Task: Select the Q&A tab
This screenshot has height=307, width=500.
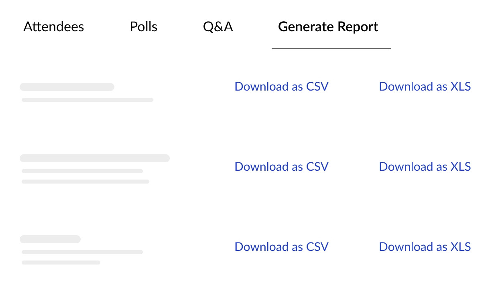Action: pyautogui.click(x=218, y=27)
